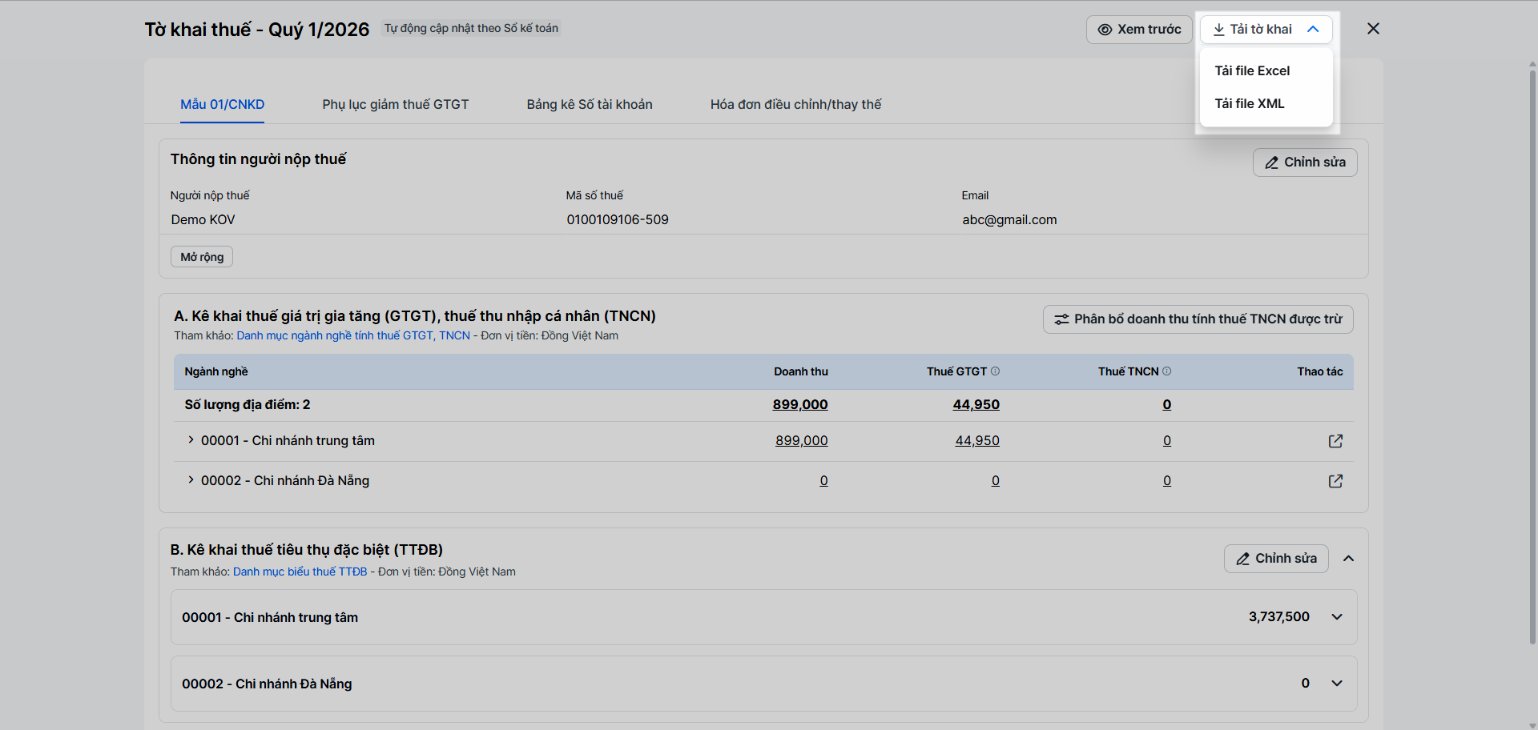1538x730 pixels.
Task: Expand the 00001 - Chi nhánh trung tâm row
Action: pos(191,440)
